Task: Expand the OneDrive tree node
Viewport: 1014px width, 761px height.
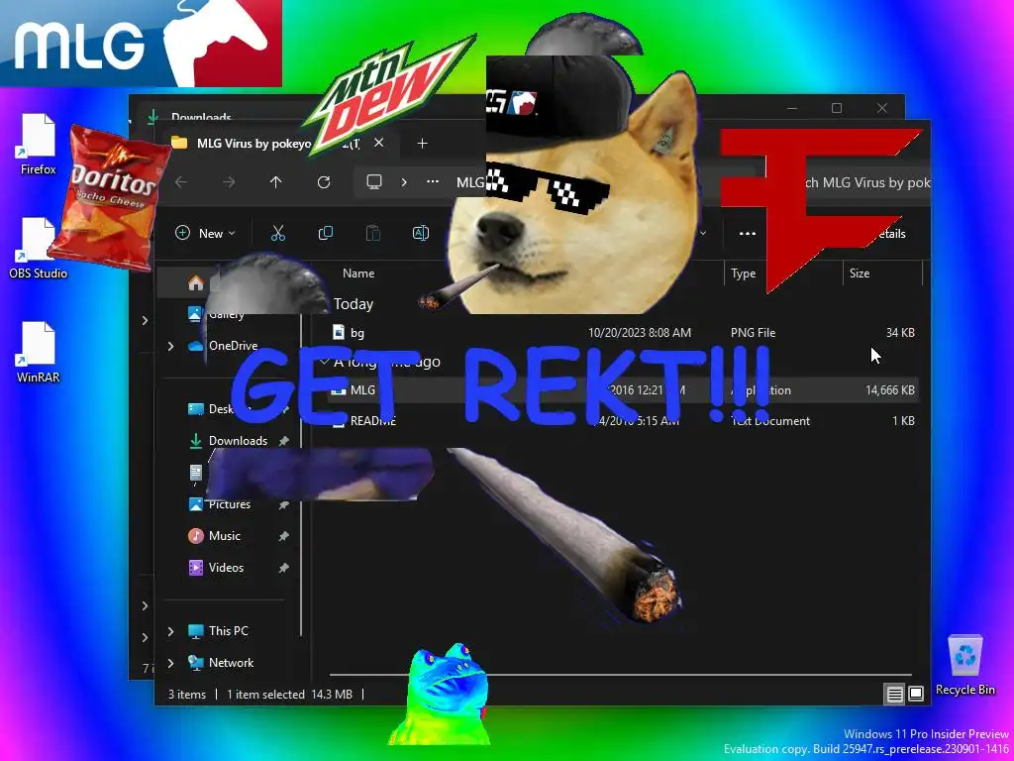Action: tap(170, 346)
